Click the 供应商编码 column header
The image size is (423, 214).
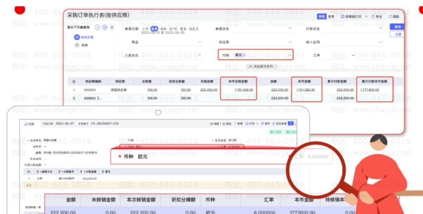[93, 81]
